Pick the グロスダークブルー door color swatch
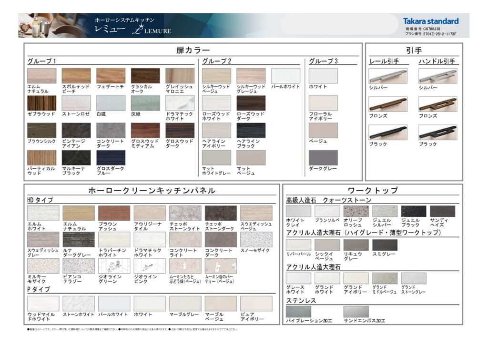 tap(111, 158)
